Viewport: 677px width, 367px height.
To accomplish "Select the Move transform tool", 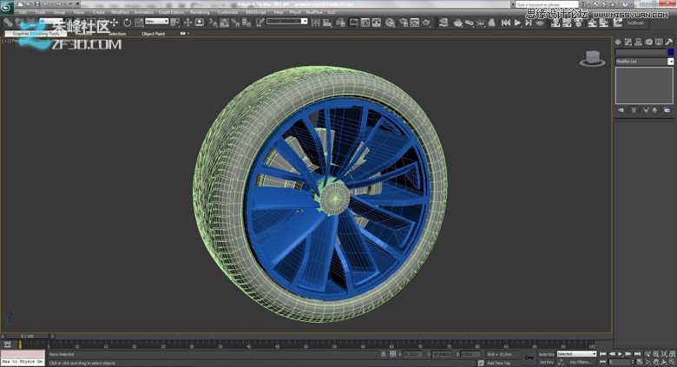I will click(x=114, y=22).
